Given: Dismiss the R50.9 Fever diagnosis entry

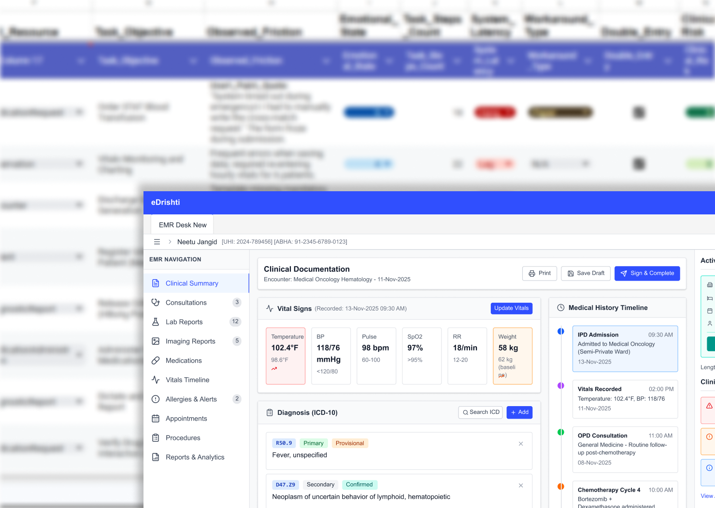Looking at the screenshot, I should [521, 443].
